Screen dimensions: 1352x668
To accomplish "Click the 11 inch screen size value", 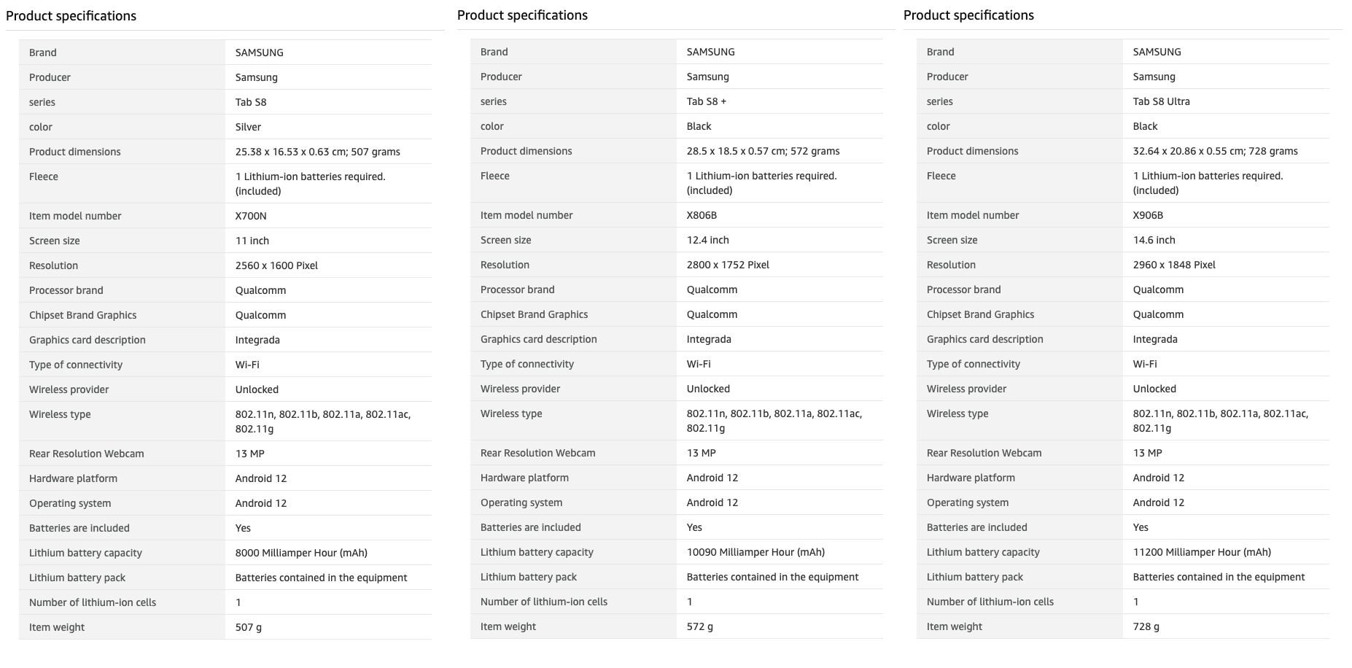I will coord(252,241).
